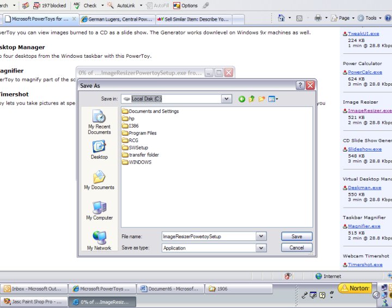
Task: Switch to German Lugers browser tab
Action: pos(117,19)
